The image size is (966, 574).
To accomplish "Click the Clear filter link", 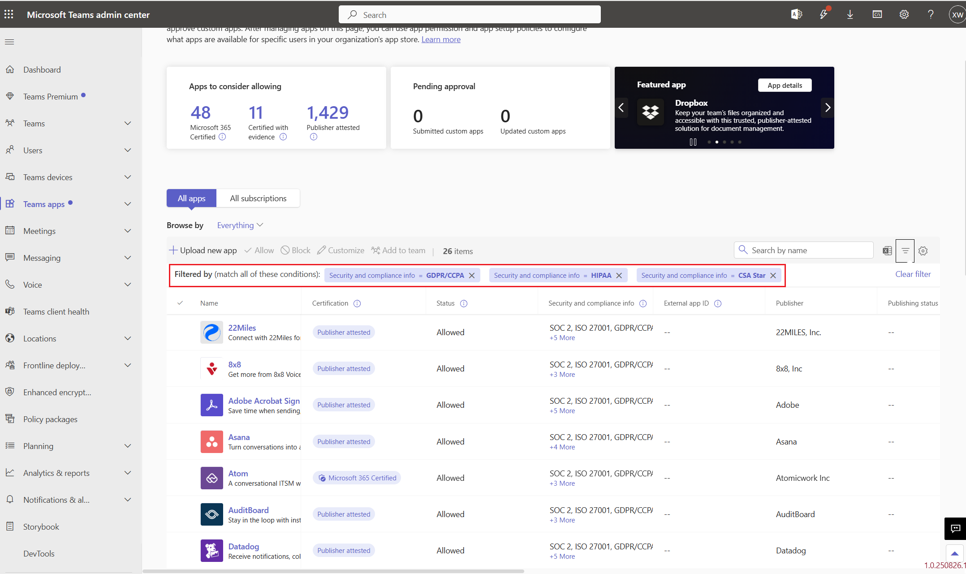I will (x=913, y=274).
